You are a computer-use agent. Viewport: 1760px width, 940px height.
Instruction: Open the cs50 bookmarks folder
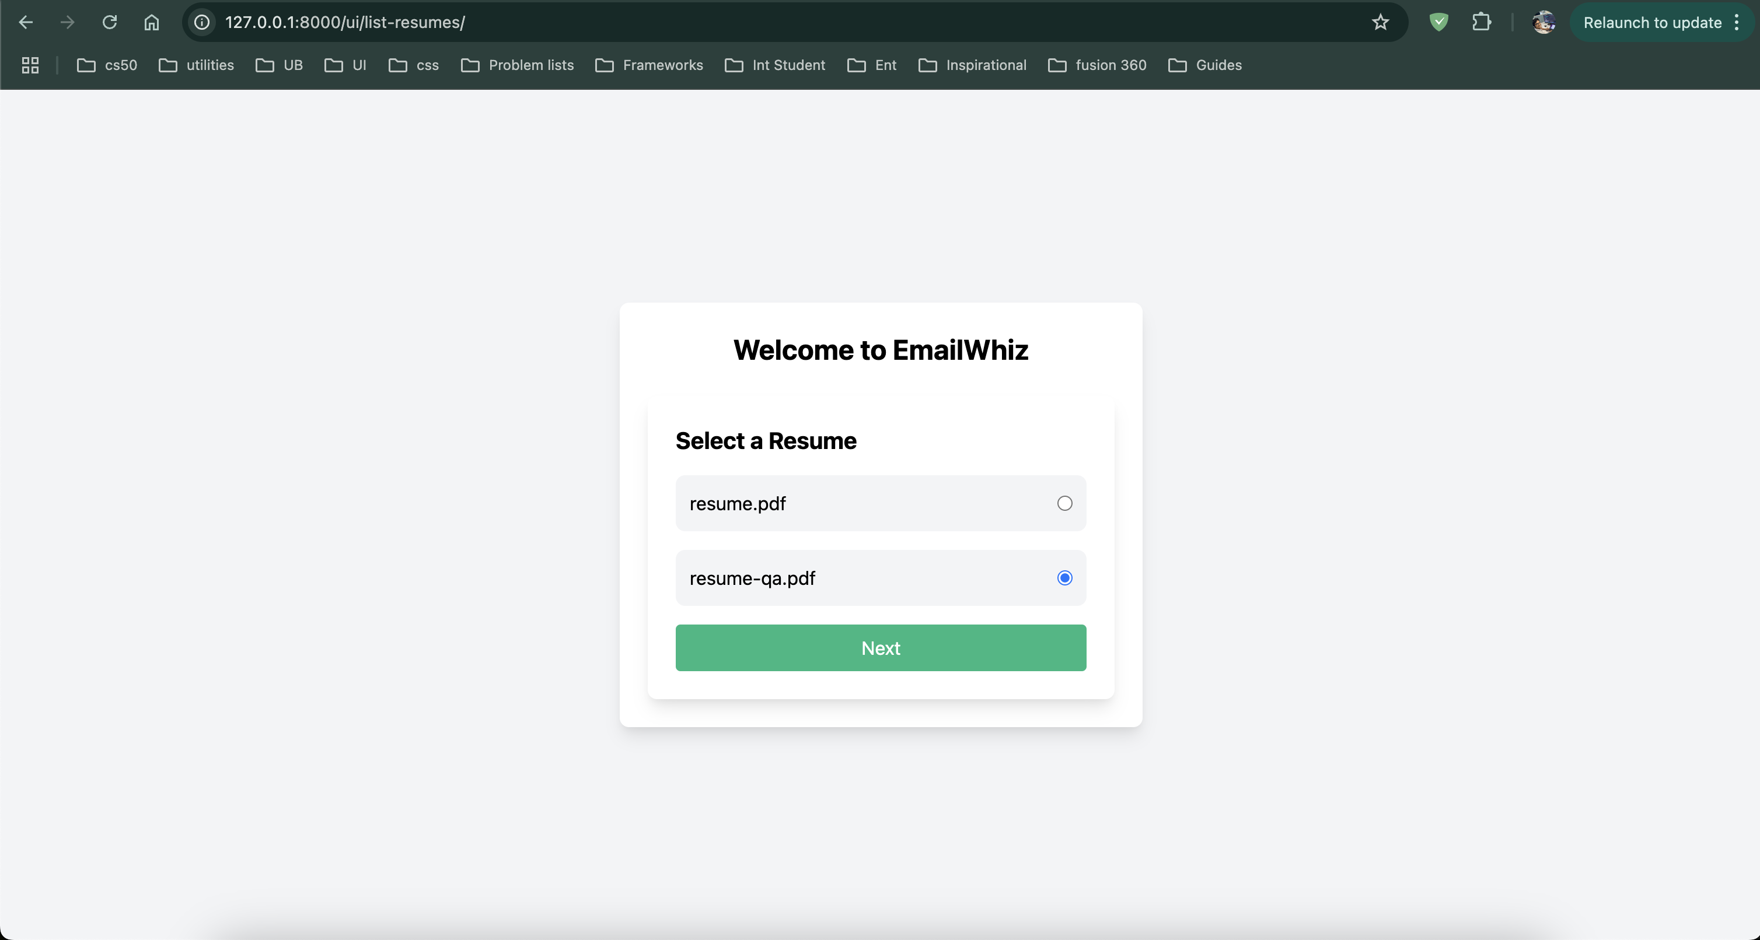[107, 65]
